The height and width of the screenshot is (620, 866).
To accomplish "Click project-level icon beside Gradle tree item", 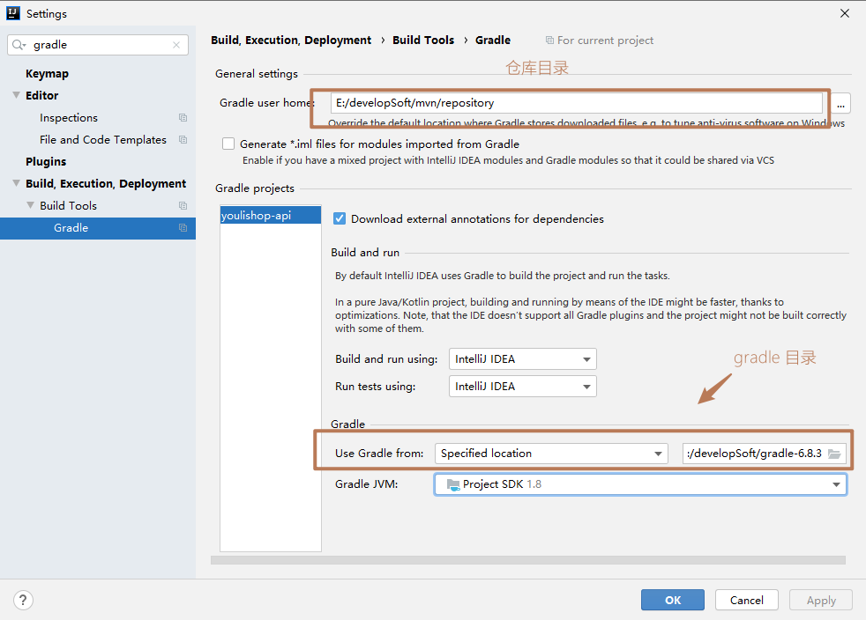I will click(x=183, y=228).
